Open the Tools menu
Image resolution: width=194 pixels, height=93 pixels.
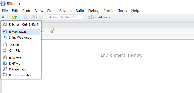point(123,11)
